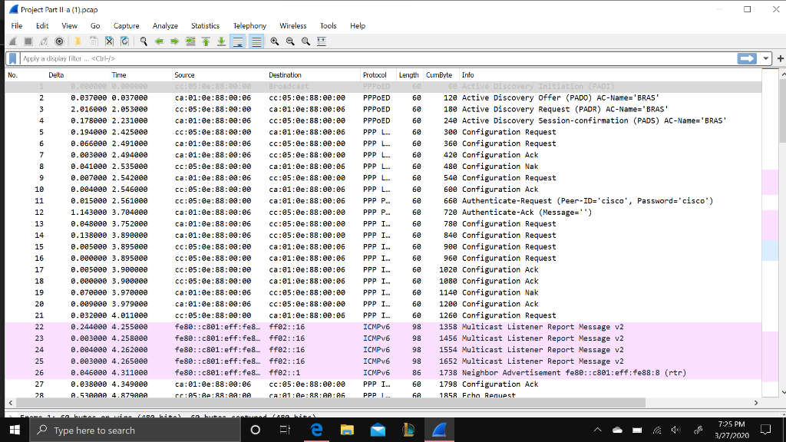Open the filter expression dropdown arrow
Image resolution: width=786 pixels, height=442 pixels.
765,58
